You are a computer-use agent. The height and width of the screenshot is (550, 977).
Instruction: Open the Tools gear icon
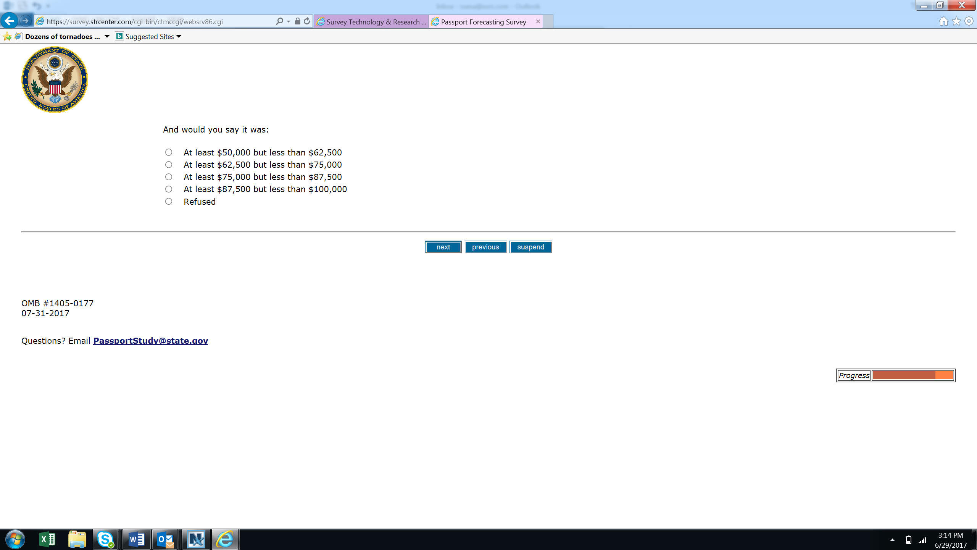coord(969,21)
